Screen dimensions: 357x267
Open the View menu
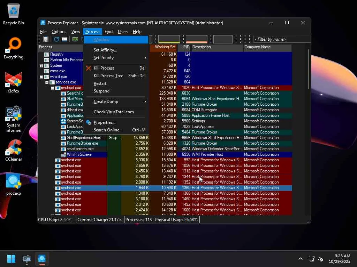coord(76,32)
